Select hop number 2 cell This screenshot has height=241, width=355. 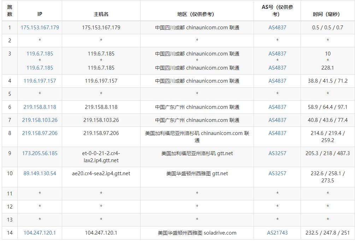(x=10, y=41)
